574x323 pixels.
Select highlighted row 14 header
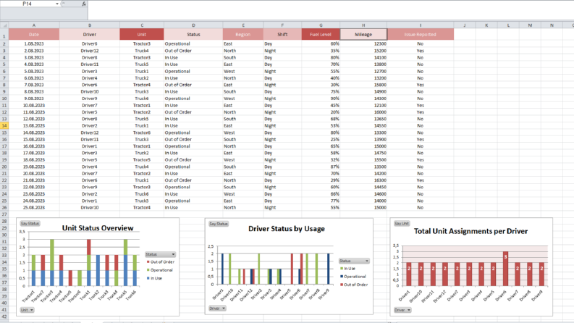tap(4, 125)
